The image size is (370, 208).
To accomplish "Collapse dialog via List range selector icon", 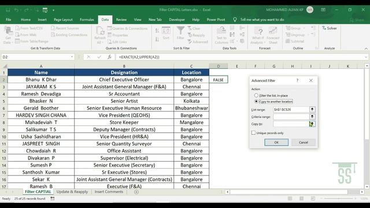I will pos(312,109).
